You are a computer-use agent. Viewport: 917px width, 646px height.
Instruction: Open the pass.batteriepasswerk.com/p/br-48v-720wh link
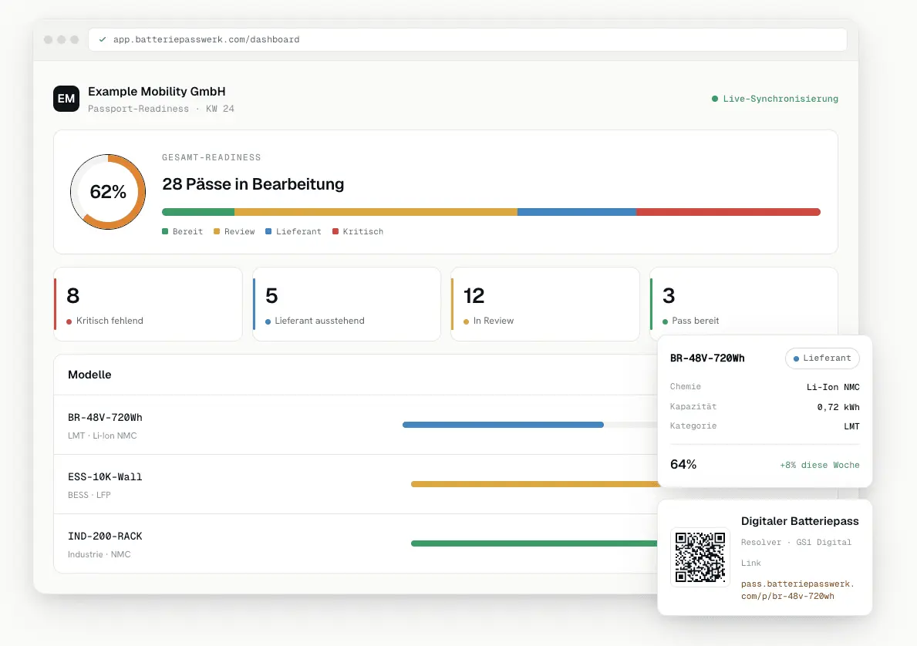(x=797, y=590)
